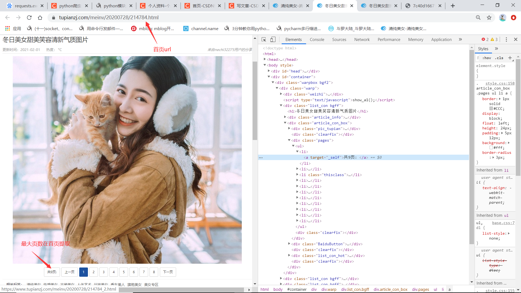Expand the div.article_info node
This screenshot has width=521, height=293.
(x=285, y=117)
